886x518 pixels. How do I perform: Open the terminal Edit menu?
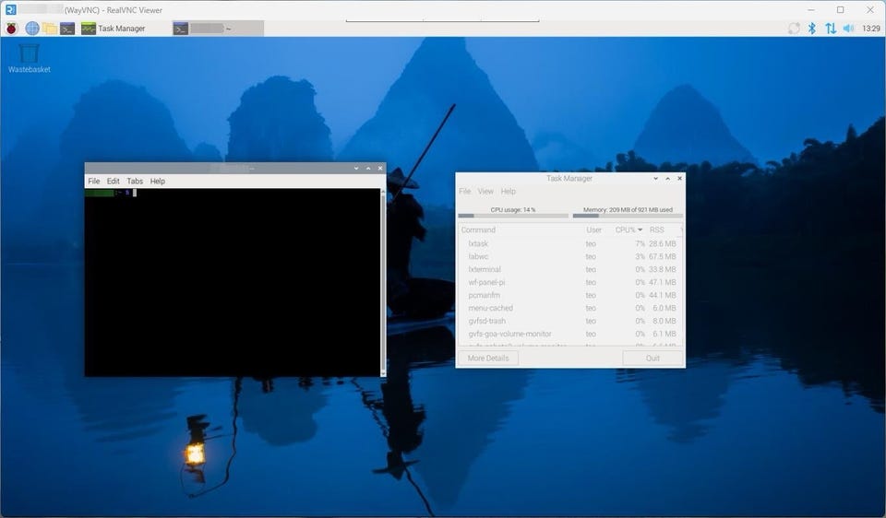pyautogui.click(x=113, y=182)
